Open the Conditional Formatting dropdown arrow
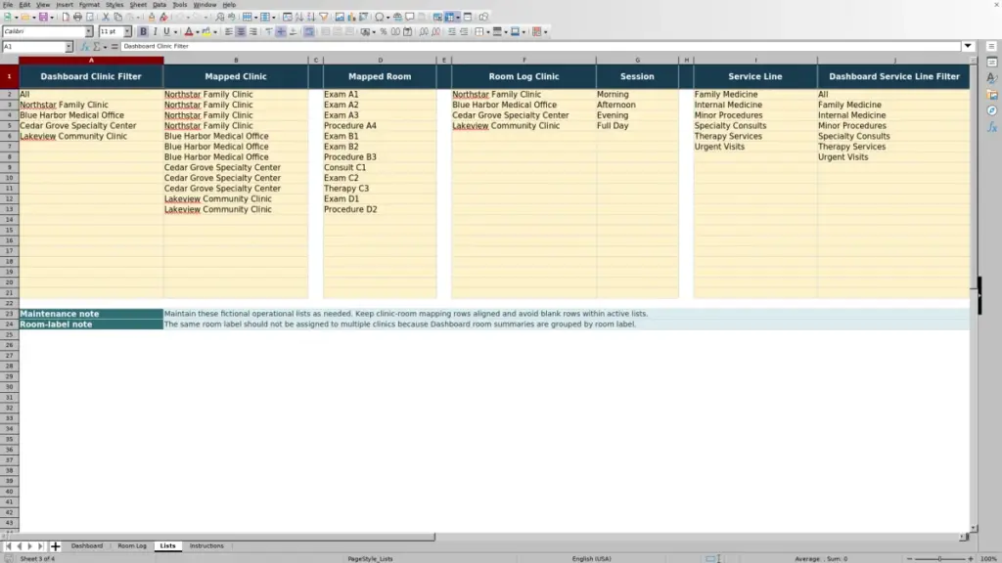Screen dimensions: 1002x563 (x=545, y=32)
